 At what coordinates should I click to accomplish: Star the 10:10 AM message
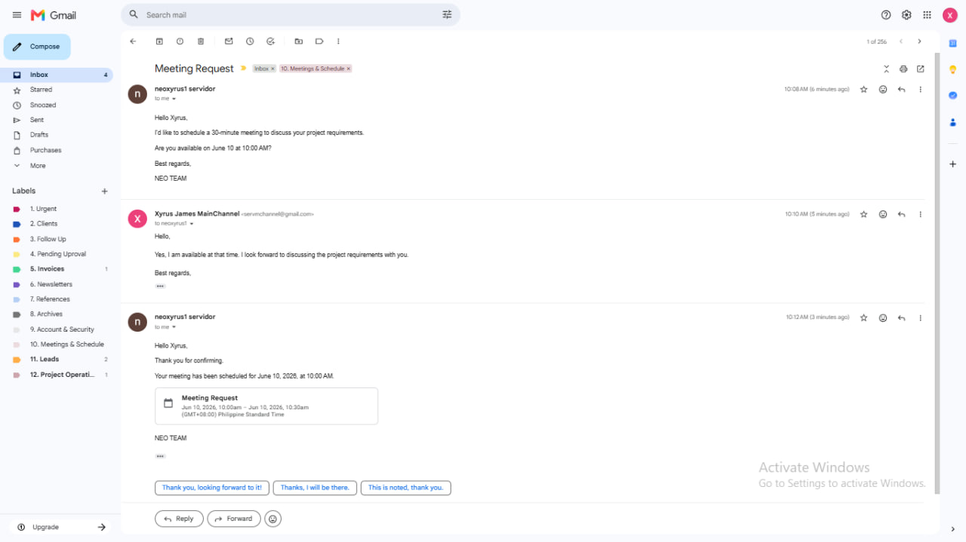(864, 214)
